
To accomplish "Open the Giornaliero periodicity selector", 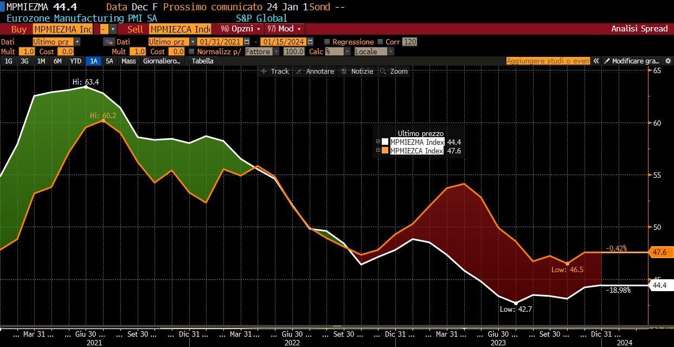I will [162, 61].
